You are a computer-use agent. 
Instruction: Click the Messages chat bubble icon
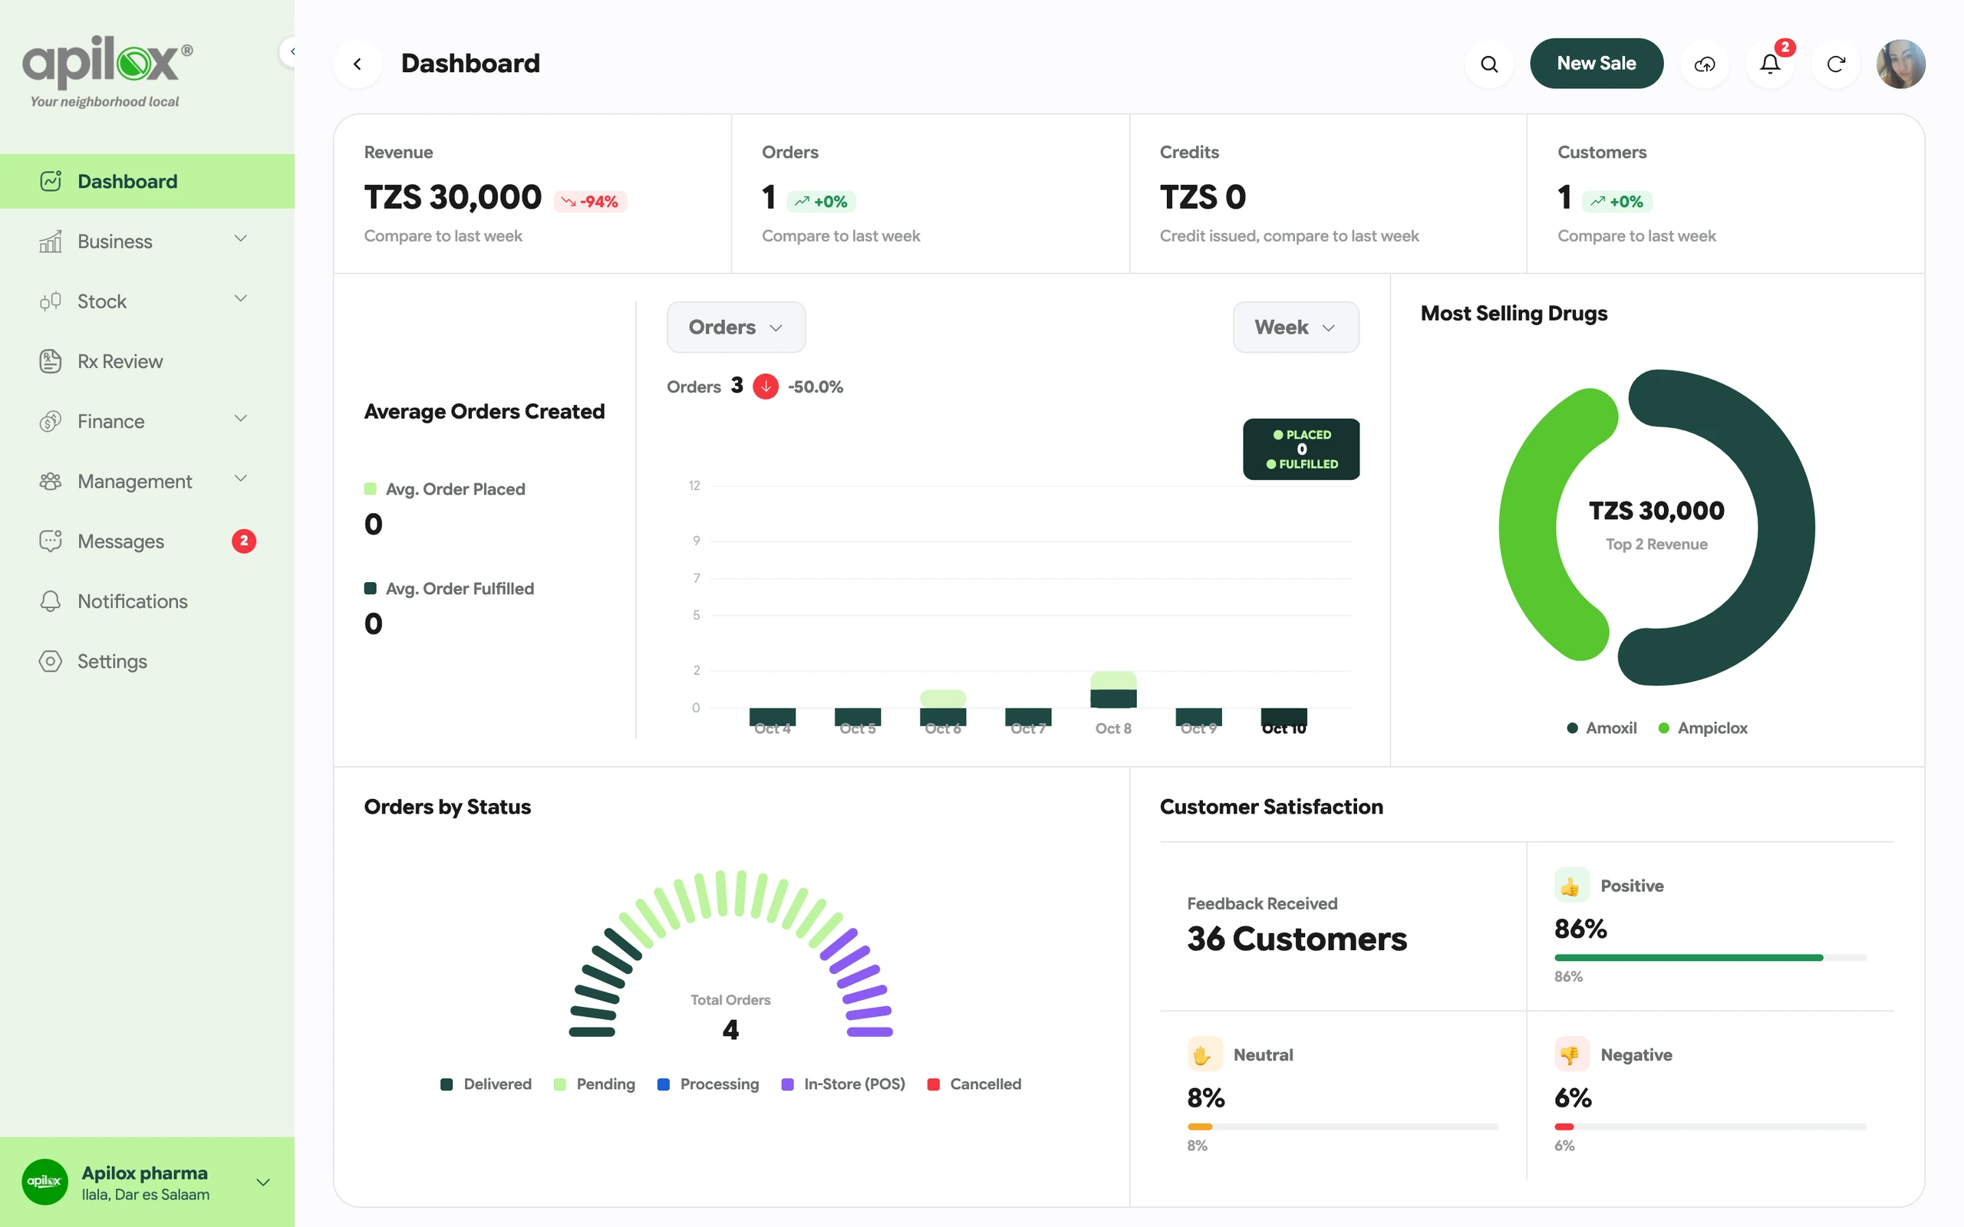(x=51, y=541)
